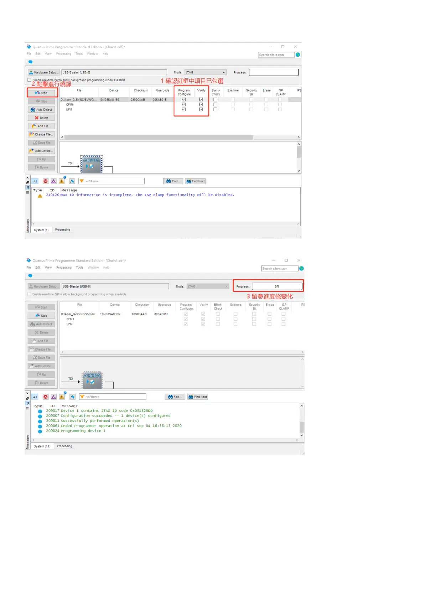Switch to System (1) tab, upper window
This screenshot has height=600, width=424.
(41, 230)
